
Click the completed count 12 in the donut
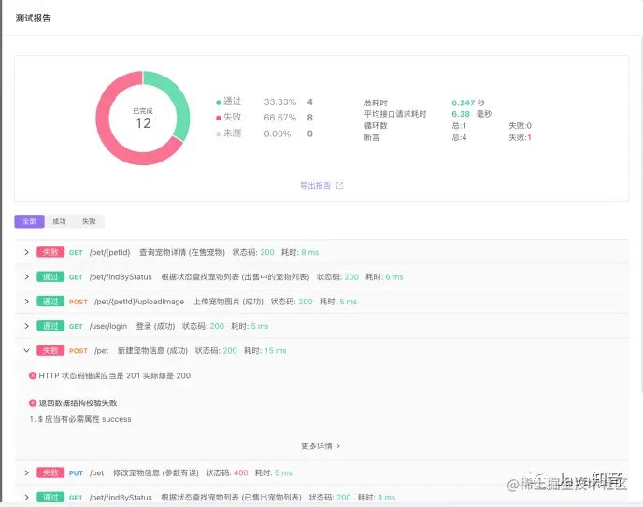[x=143, y=123]
